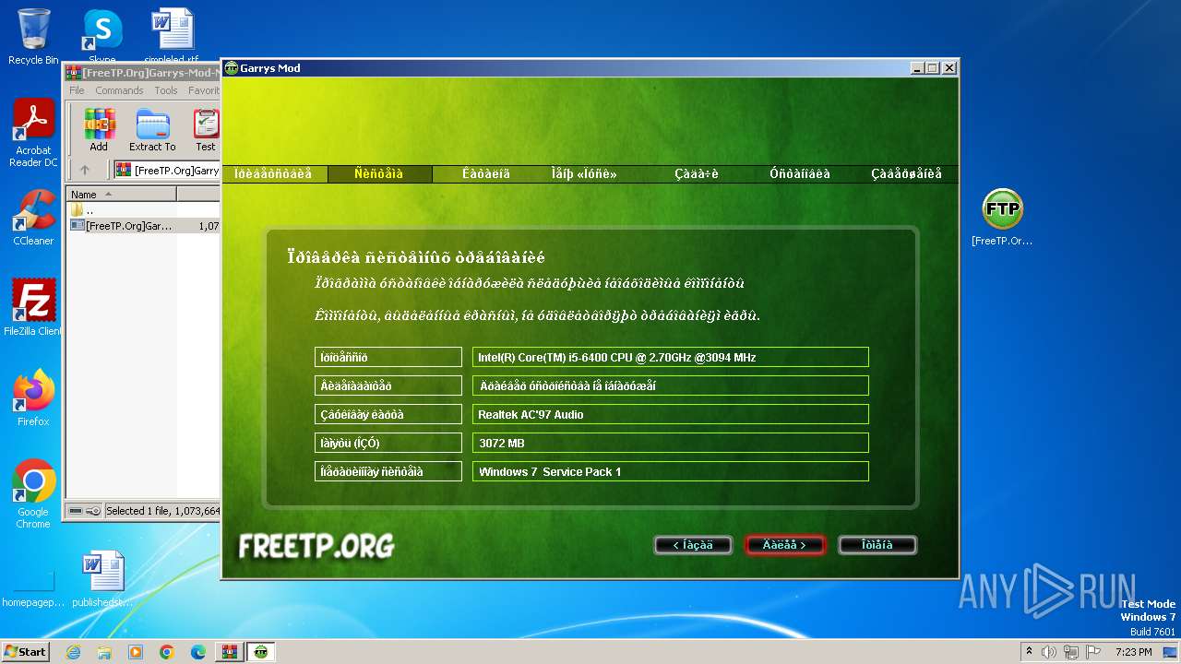Click the WinRAR address path field
This screenshot has width=1181, height=664.
[168, 170]
